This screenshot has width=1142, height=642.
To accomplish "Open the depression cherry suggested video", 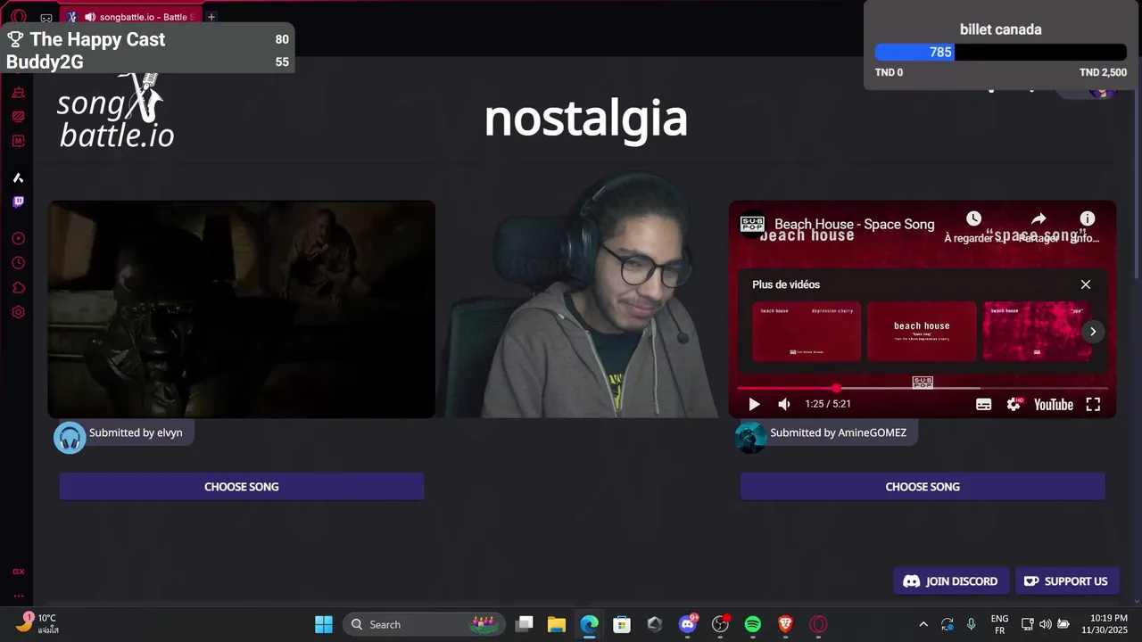I will click(x=807, y=332).
